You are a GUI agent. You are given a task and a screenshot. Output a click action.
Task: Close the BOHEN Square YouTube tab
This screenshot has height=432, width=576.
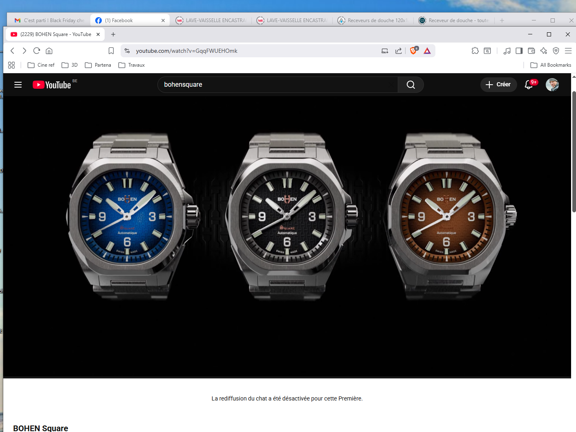pyautogui.click(x=98, y=34)
